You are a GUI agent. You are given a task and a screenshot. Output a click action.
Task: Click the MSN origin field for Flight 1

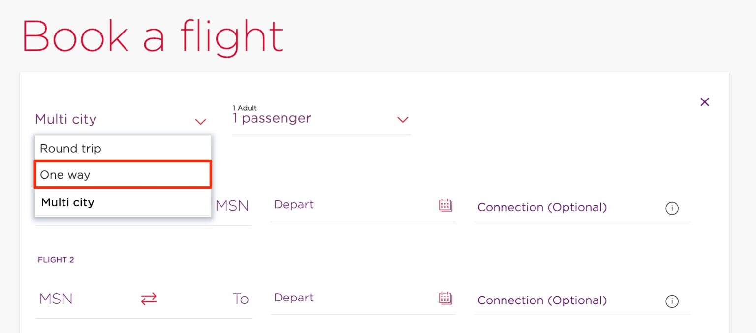pos(231,205)
